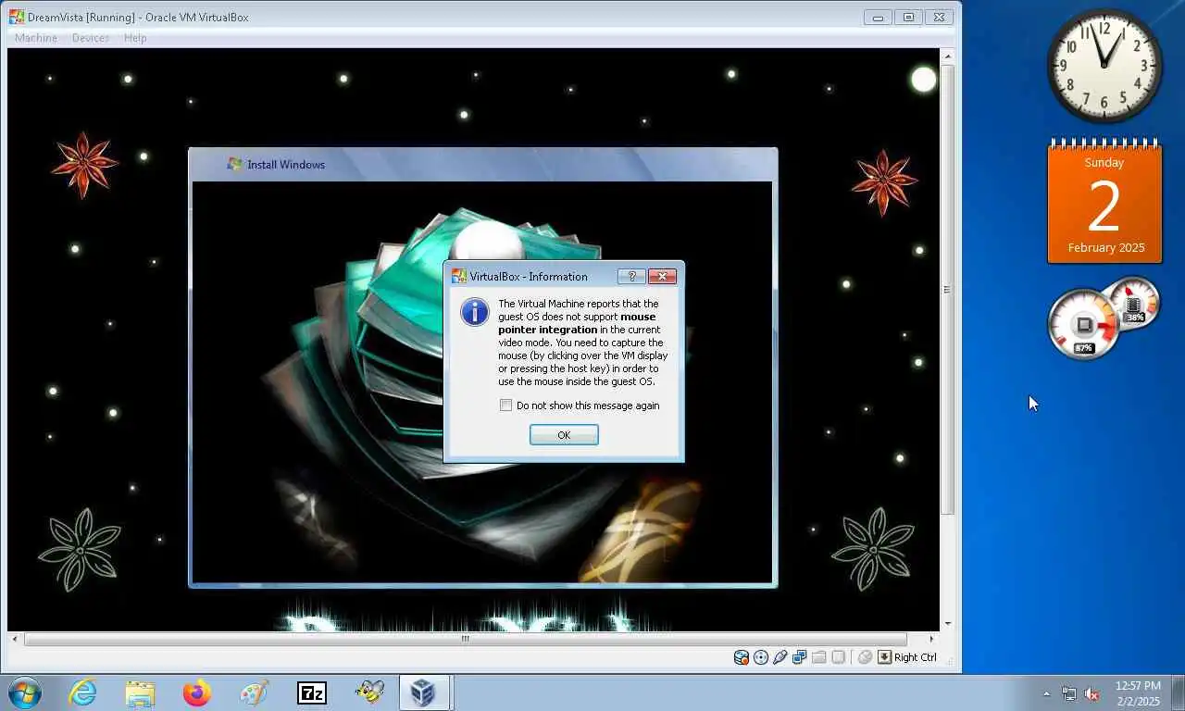Click the vertical scrollbar thumb

tap(947, 290)
